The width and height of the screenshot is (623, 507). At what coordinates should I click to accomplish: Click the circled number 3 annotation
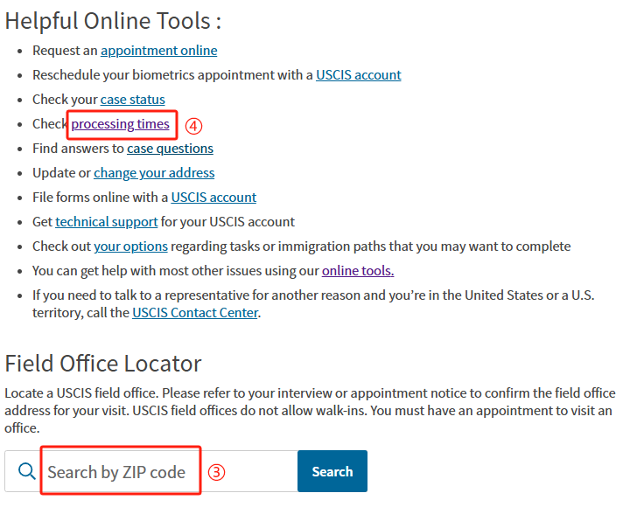coord(216,472)
